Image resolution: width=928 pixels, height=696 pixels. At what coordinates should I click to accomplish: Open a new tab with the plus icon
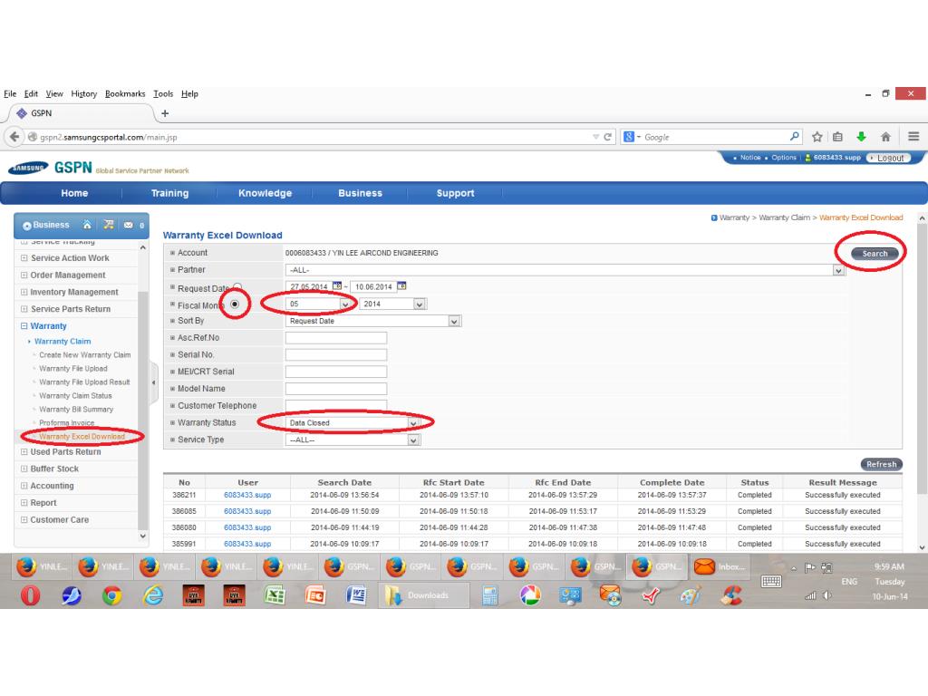pos(165,113)
